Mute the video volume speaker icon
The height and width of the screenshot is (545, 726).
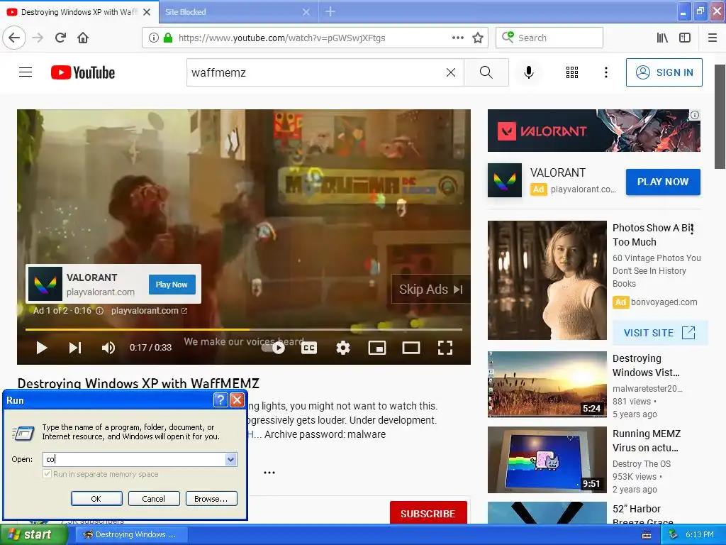pyautogui.click(x=108, y=348)
